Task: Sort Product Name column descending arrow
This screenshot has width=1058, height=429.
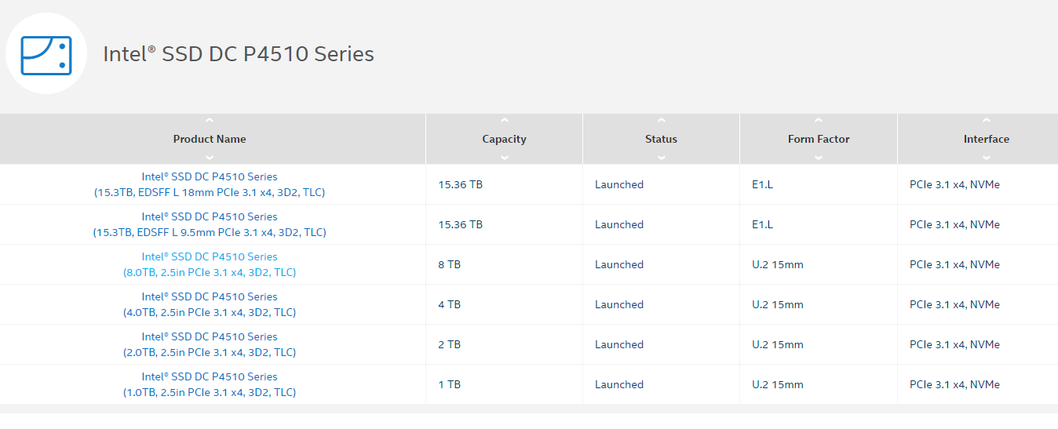Action: pyautogui.click(x=209, y=157)
